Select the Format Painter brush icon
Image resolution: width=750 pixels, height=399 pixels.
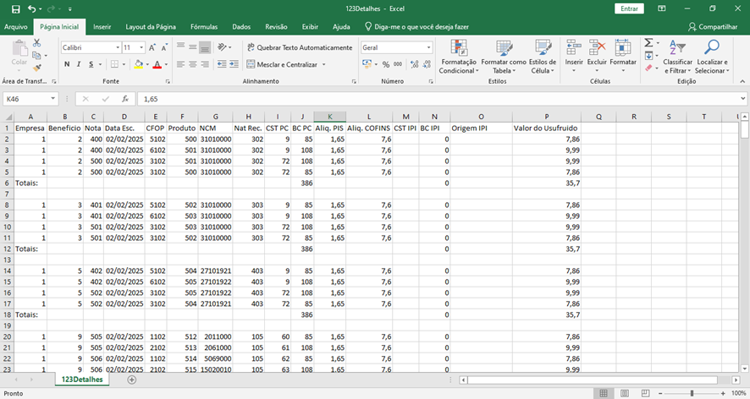[x=36, y=67]
